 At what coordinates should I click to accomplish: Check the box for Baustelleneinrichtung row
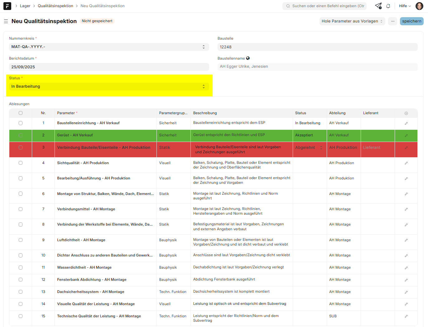coord(21,123)
